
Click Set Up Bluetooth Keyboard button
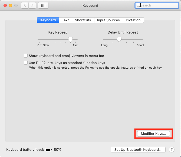(x=138, y=149)
